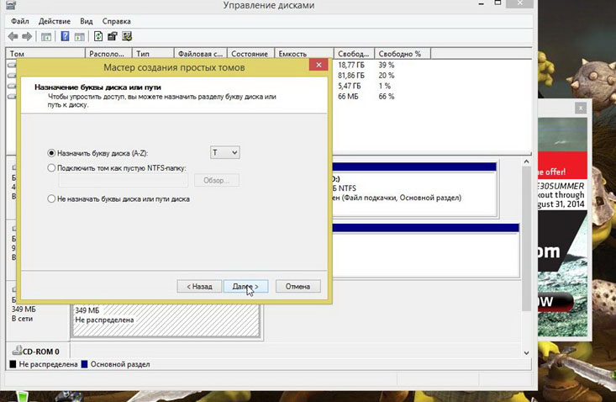Click the 39 % free percentage cell
The height and width of the screenshot is (402, 616).
point(387,65)
